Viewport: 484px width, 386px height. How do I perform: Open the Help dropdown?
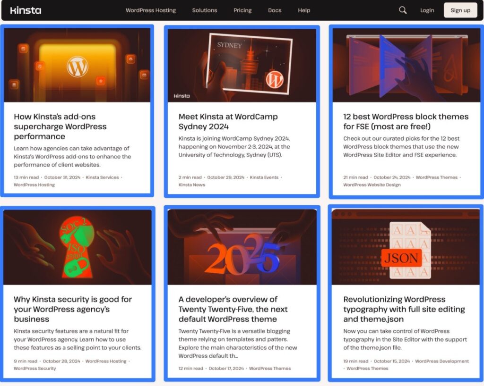coord(304,10)
